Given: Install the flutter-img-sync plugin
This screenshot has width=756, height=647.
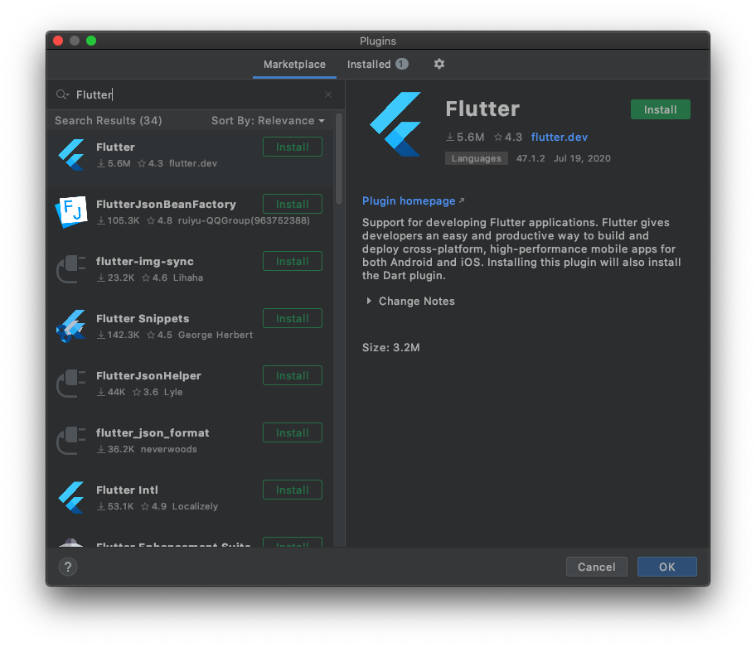Looking at the screenshot, I should point(292,261).
